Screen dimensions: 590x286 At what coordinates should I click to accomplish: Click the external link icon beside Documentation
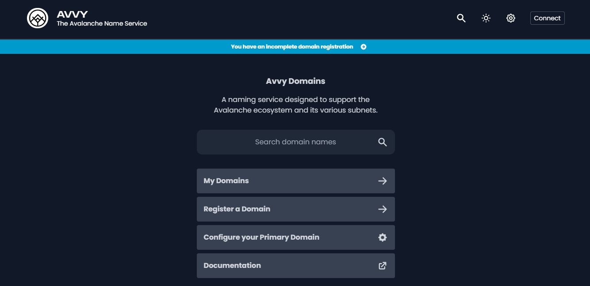point(383,266)
